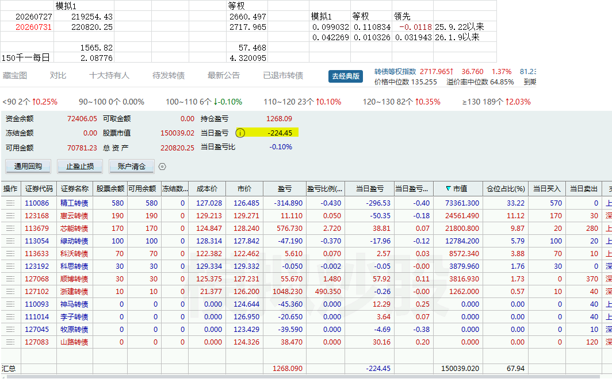Sort by 证券名称 column header
Viewport: 612px width, 379px height.
coord(75,188)
